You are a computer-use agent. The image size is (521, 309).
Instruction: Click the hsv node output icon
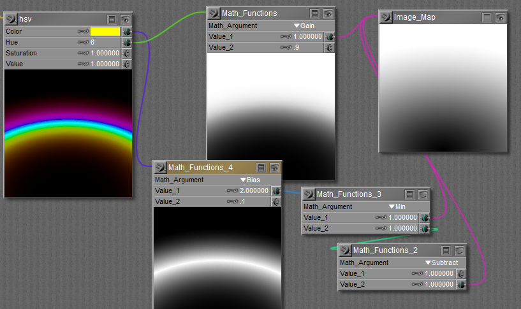[x=11, y=19]
